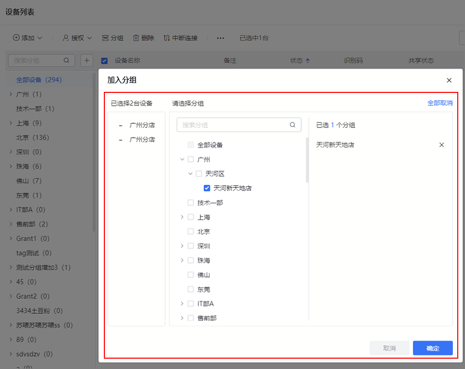Image resolution: width=465 pixels, height=369 pixels.
Task: Click the search icon in left group search box
Action: (x=67, y=60)
